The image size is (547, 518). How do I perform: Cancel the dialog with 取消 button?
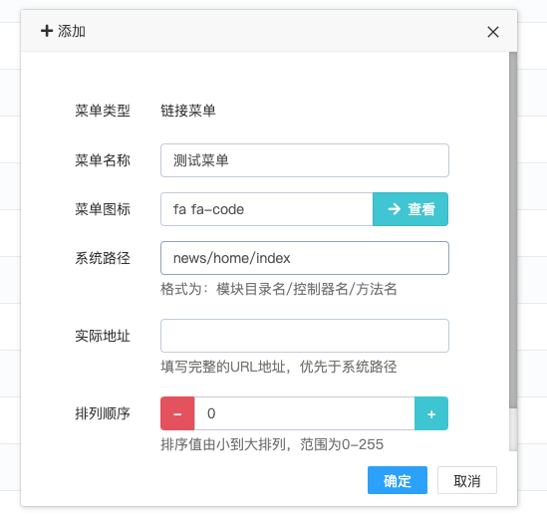(x=467, y=480)
